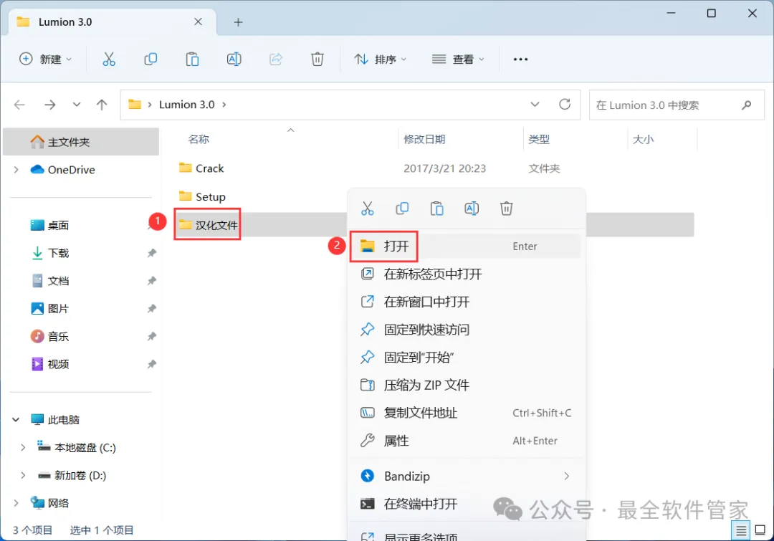
Task: Sort by 名称 column header
Action: 199,139
